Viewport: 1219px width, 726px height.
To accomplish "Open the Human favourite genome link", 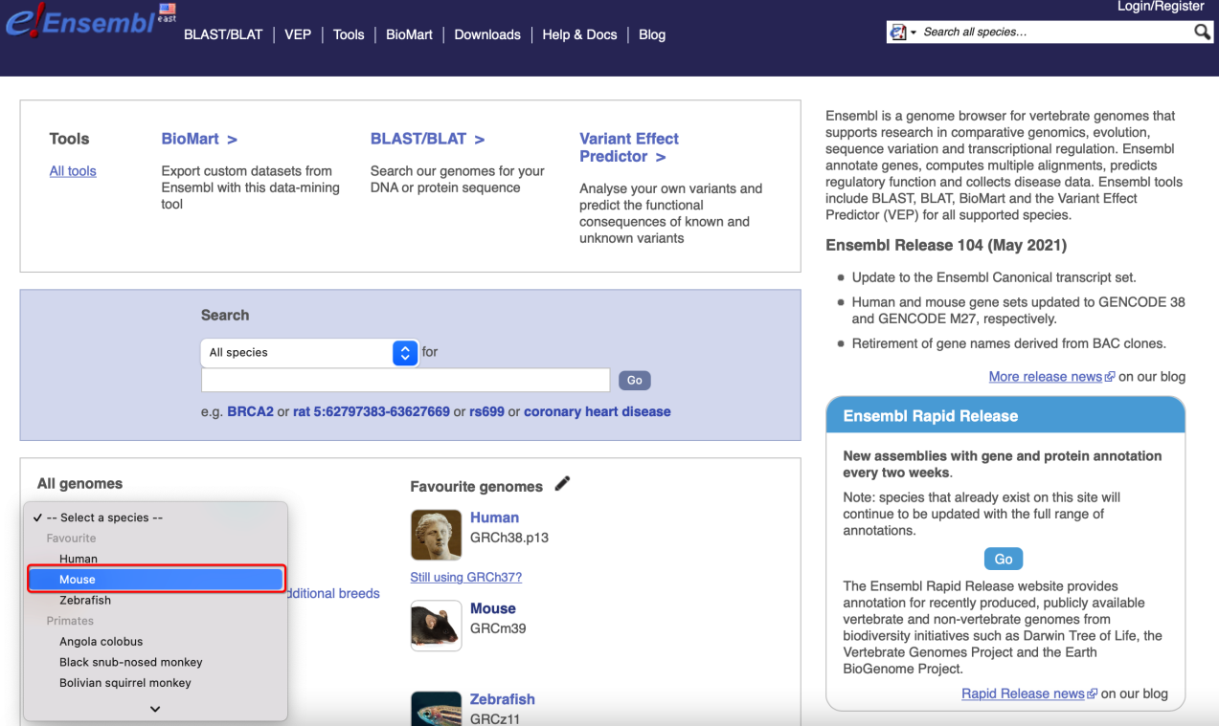I will tap(494, 517).
